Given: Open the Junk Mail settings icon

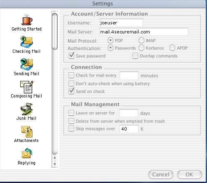Looking at the screenshot, I should (27, 109).
